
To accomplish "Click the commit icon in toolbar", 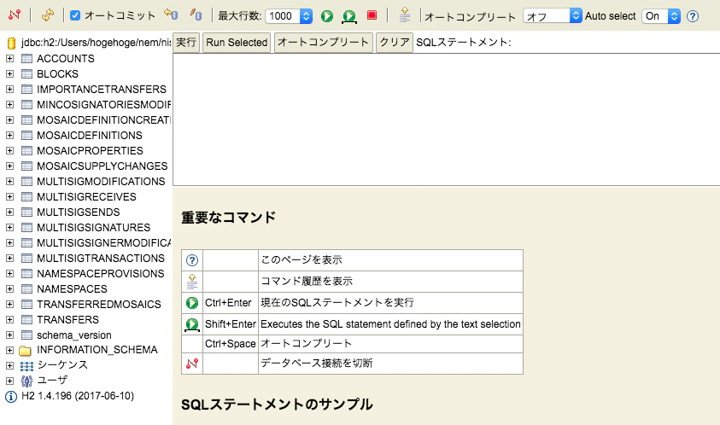I will point(196,15).
